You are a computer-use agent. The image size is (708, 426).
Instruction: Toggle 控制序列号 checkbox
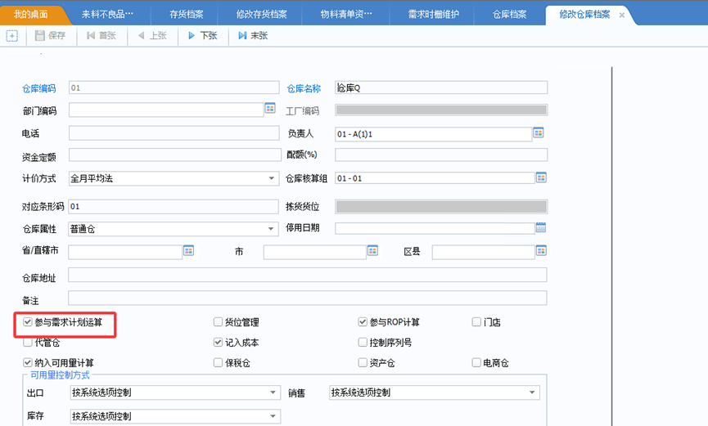coord(363,342)
